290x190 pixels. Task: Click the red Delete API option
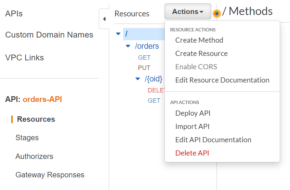tap(192, 153)
